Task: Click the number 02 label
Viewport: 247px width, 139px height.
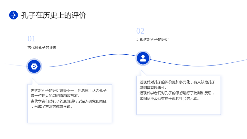Action: click(x=140, y=31)
